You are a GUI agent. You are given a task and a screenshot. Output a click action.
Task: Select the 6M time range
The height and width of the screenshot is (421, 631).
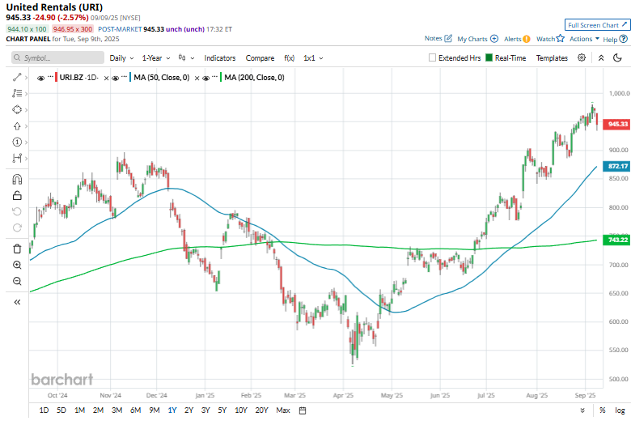pyautogui.click(x=136, y=410)
